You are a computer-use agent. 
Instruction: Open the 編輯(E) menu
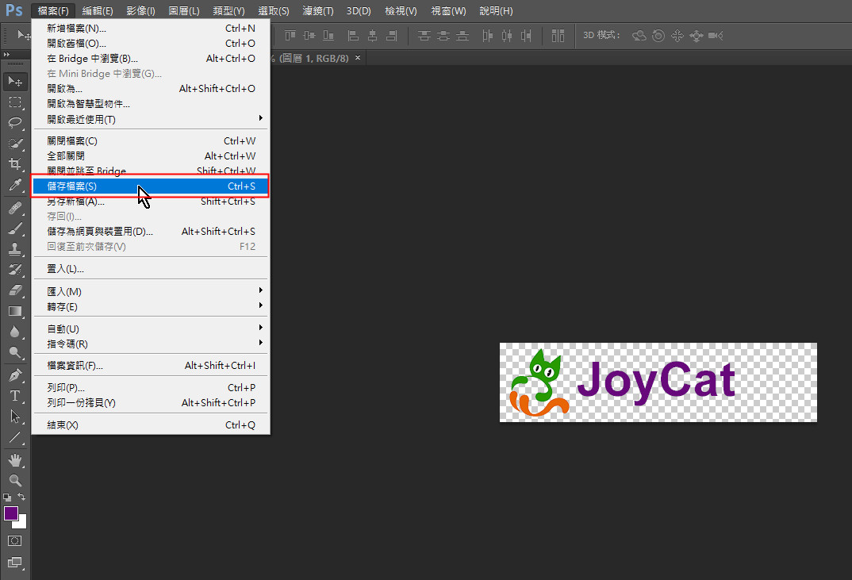98,11
